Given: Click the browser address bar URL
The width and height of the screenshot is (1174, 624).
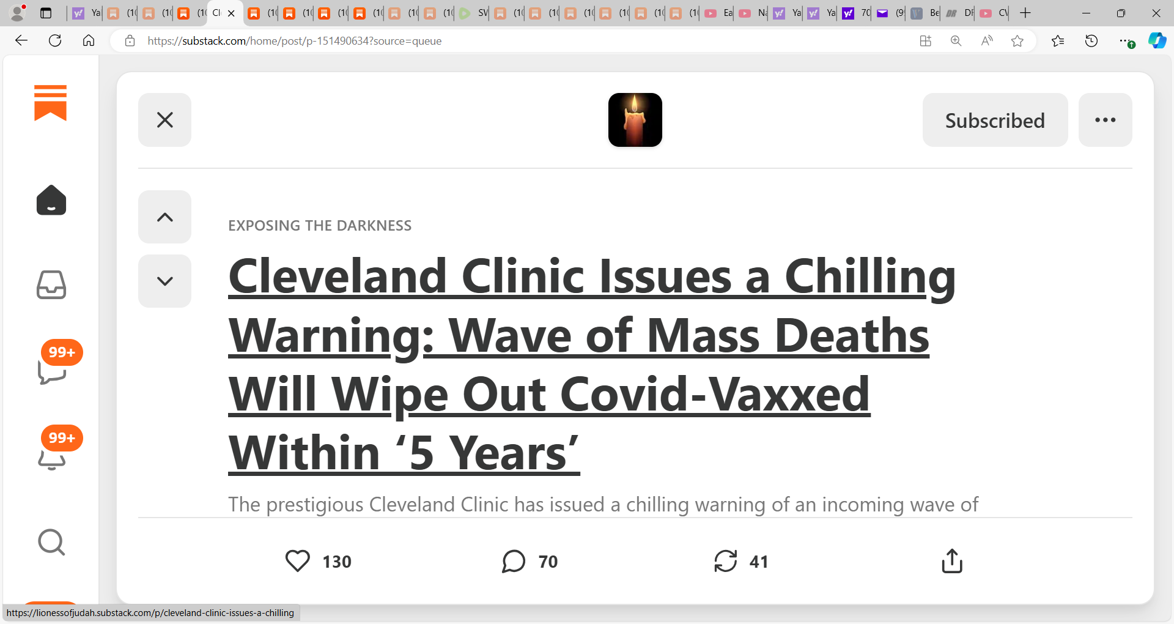Looking at the screenshot, I should coord(294,41).
